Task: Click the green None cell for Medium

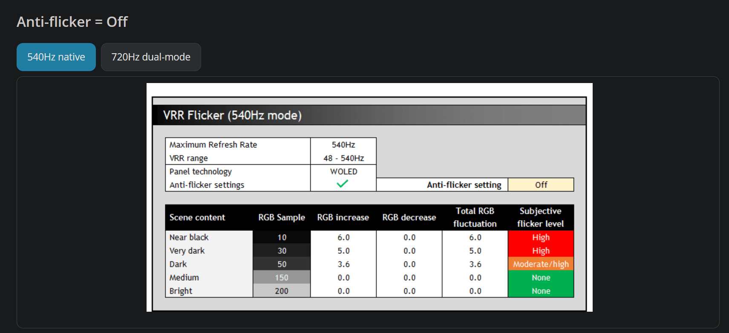Action: tap(541, 278)
